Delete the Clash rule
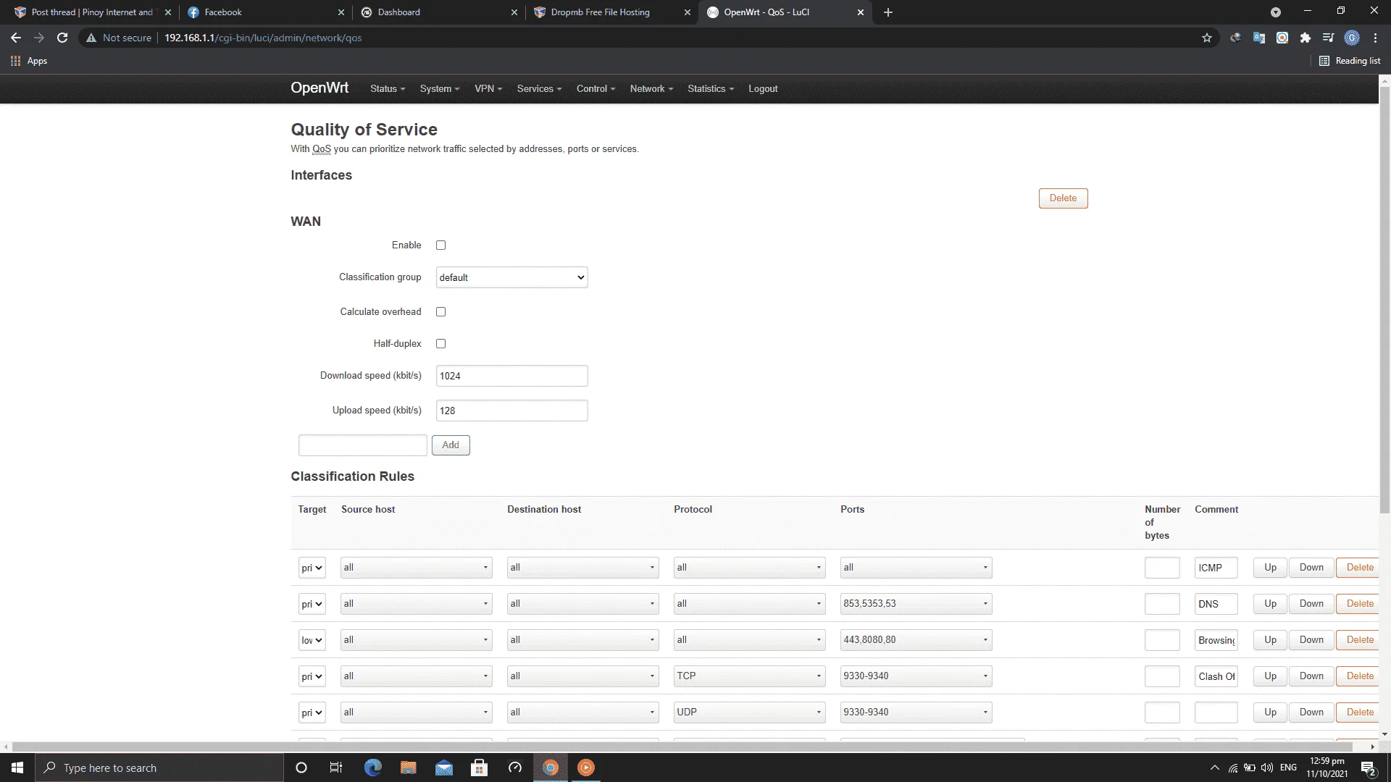1391x782 pixels. (x=1359, y=676)
